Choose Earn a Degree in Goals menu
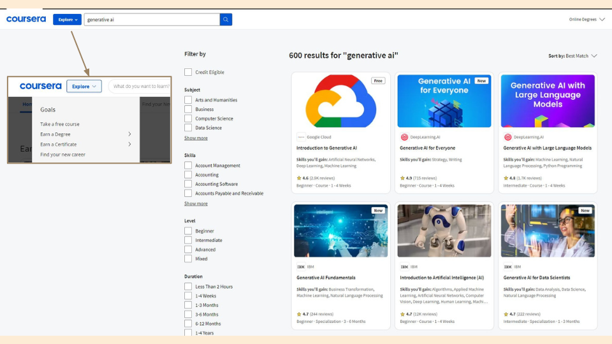This screenshot has width=612, height=344. [x=55, y=134]
